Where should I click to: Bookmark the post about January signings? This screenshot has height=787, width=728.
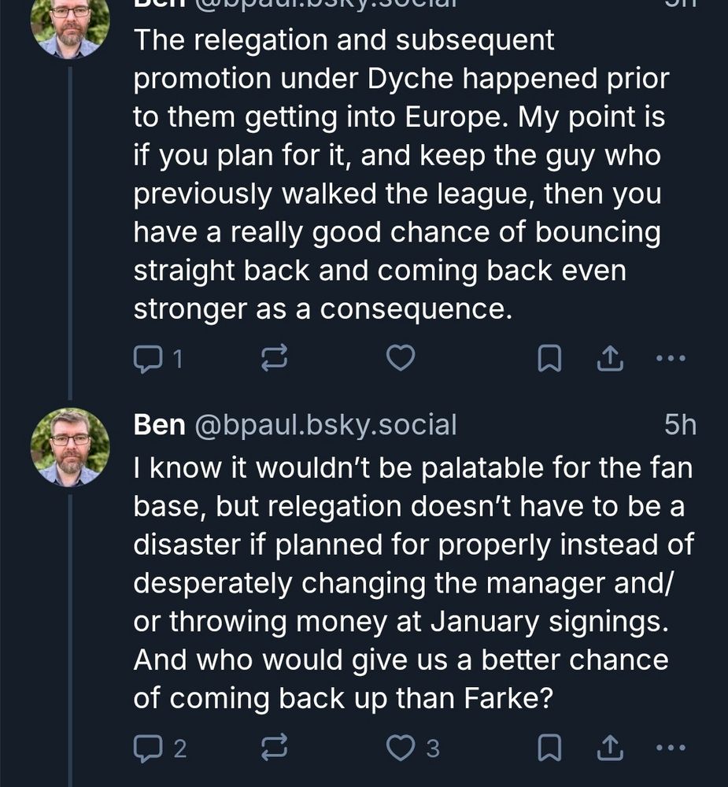(549, 748)
